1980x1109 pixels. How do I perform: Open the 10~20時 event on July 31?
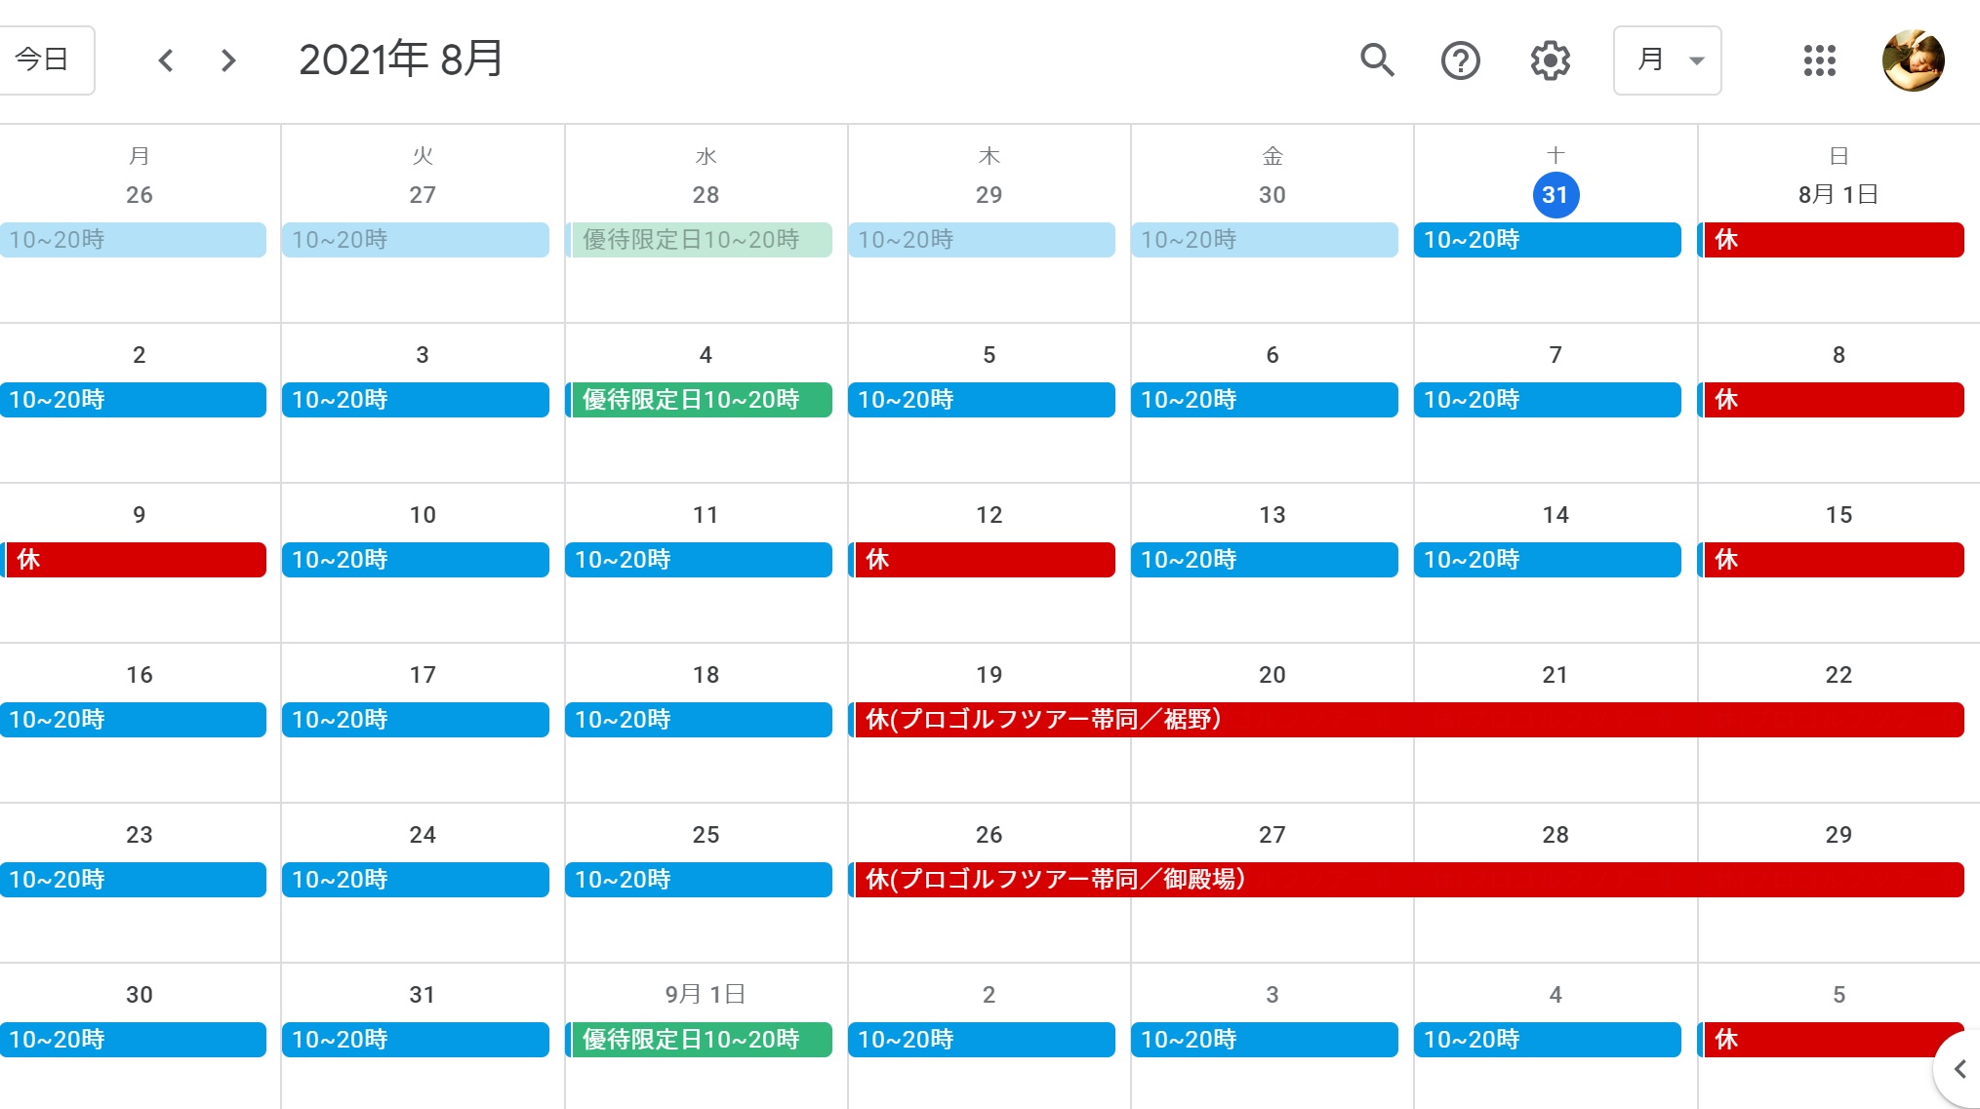[x=1548, y=240]
